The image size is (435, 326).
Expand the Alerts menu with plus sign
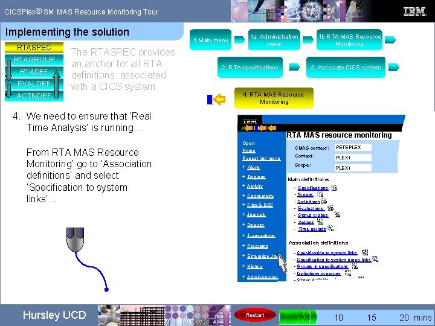243,167
